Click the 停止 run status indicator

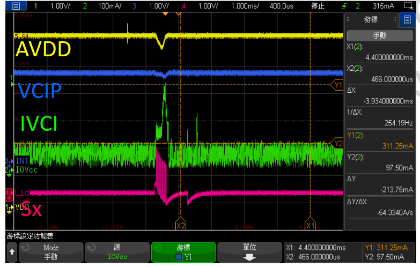click(318, 6)
